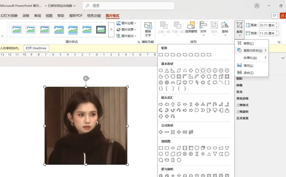Open the 纵横比 submenu
Viewport: 286px width, 177px height.
(252, 58)
